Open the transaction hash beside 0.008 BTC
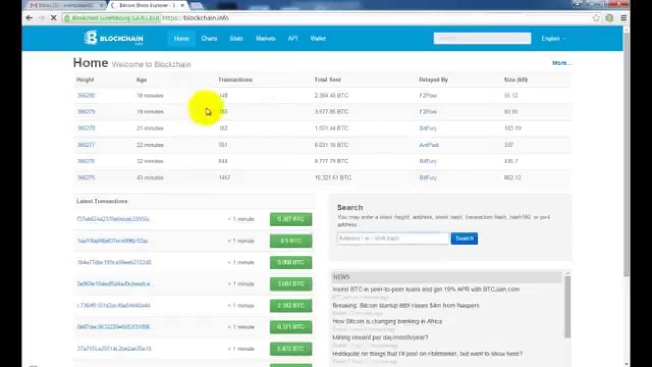This screenshot has height=367, width=652. [114, 262]
